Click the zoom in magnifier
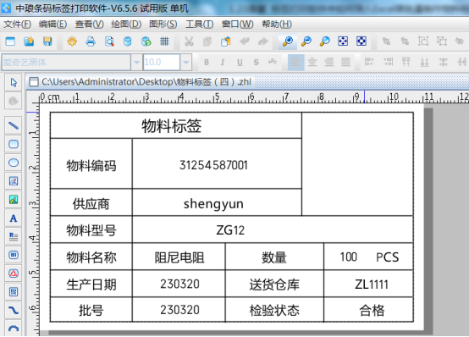The height and width of the screenshot is (337, 469). pos(288,41)
